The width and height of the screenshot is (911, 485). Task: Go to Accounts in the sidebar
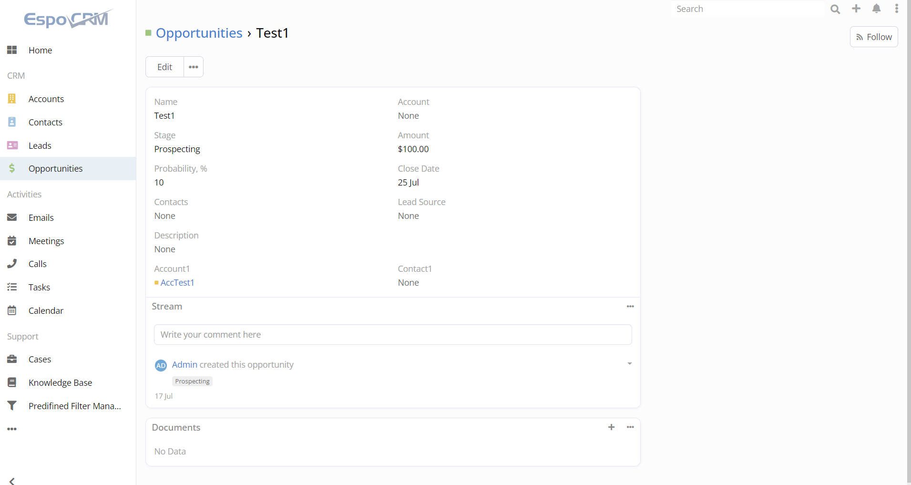click(46, 99)
